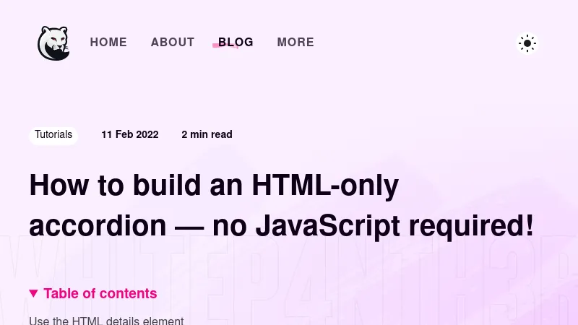Viewport: 578px width, 325px height.
Task: Toggle the light/dark theme sun icon
Action: coord(527,43)
